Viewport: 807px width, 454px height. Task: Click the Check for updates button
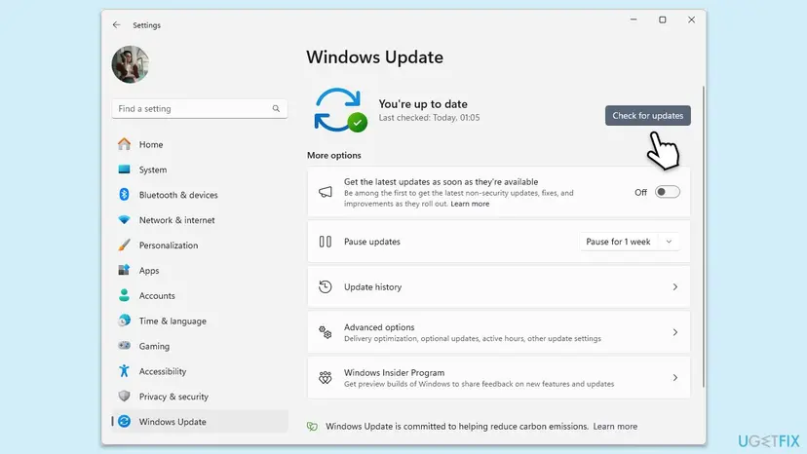(x=648, y=115)
